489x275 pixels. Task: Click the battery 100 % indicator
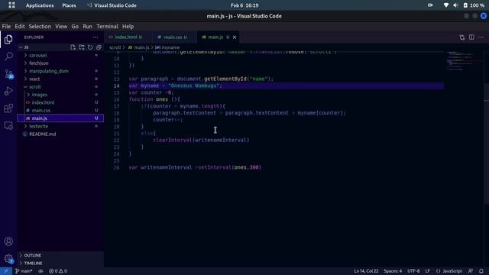tap(474, 5)
